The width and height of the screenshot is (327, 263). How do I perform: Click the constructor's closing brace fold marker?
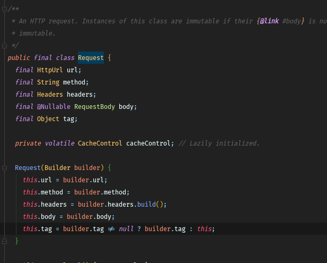(4, 241)
